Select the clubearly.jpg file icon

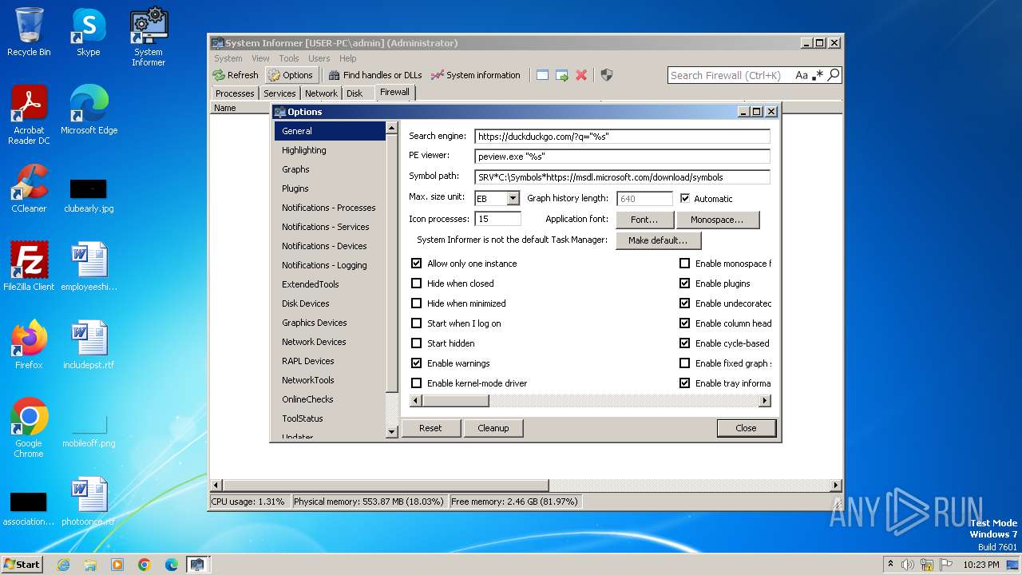(89, 196)
